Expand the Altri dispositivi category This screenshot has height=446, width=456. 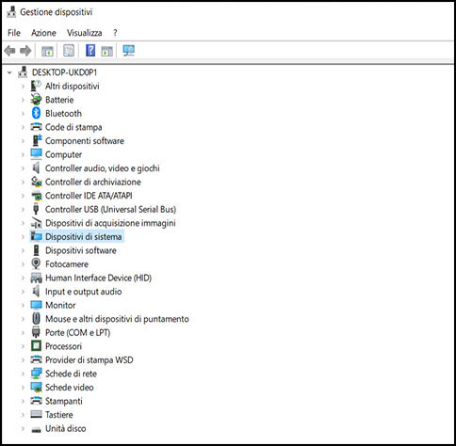click(x=23, y=86)
